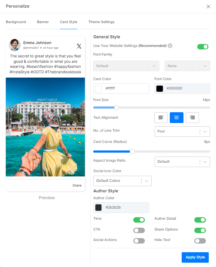Click the info icon beside Recommended
This screenshot has height=267, width=216.
click(170, 45)
